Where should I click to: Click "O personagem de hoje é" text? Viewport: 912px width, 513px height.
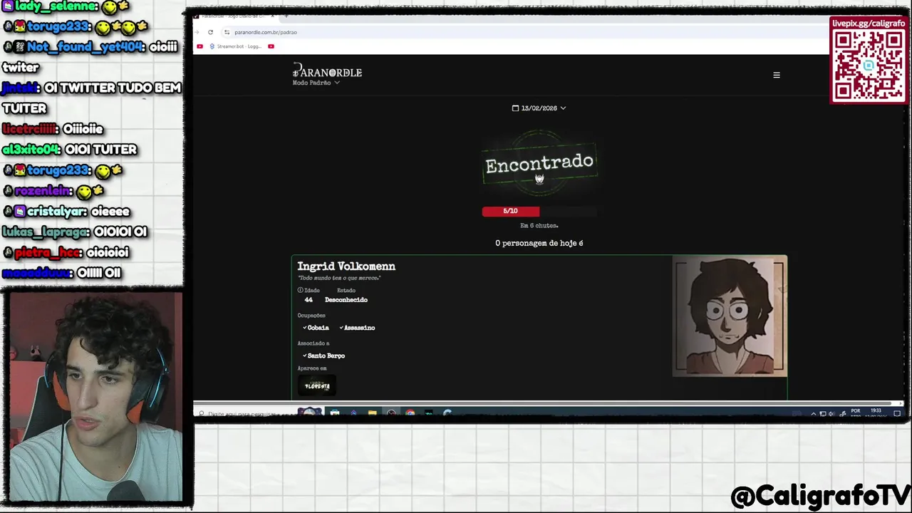[x=539, y=243]
